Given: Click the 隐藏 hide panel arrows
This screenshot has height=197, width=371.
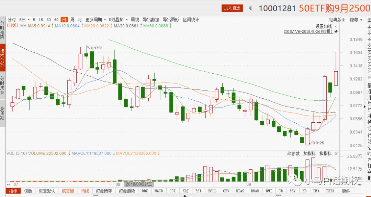Looking at the screenshot, I should 360,20.
